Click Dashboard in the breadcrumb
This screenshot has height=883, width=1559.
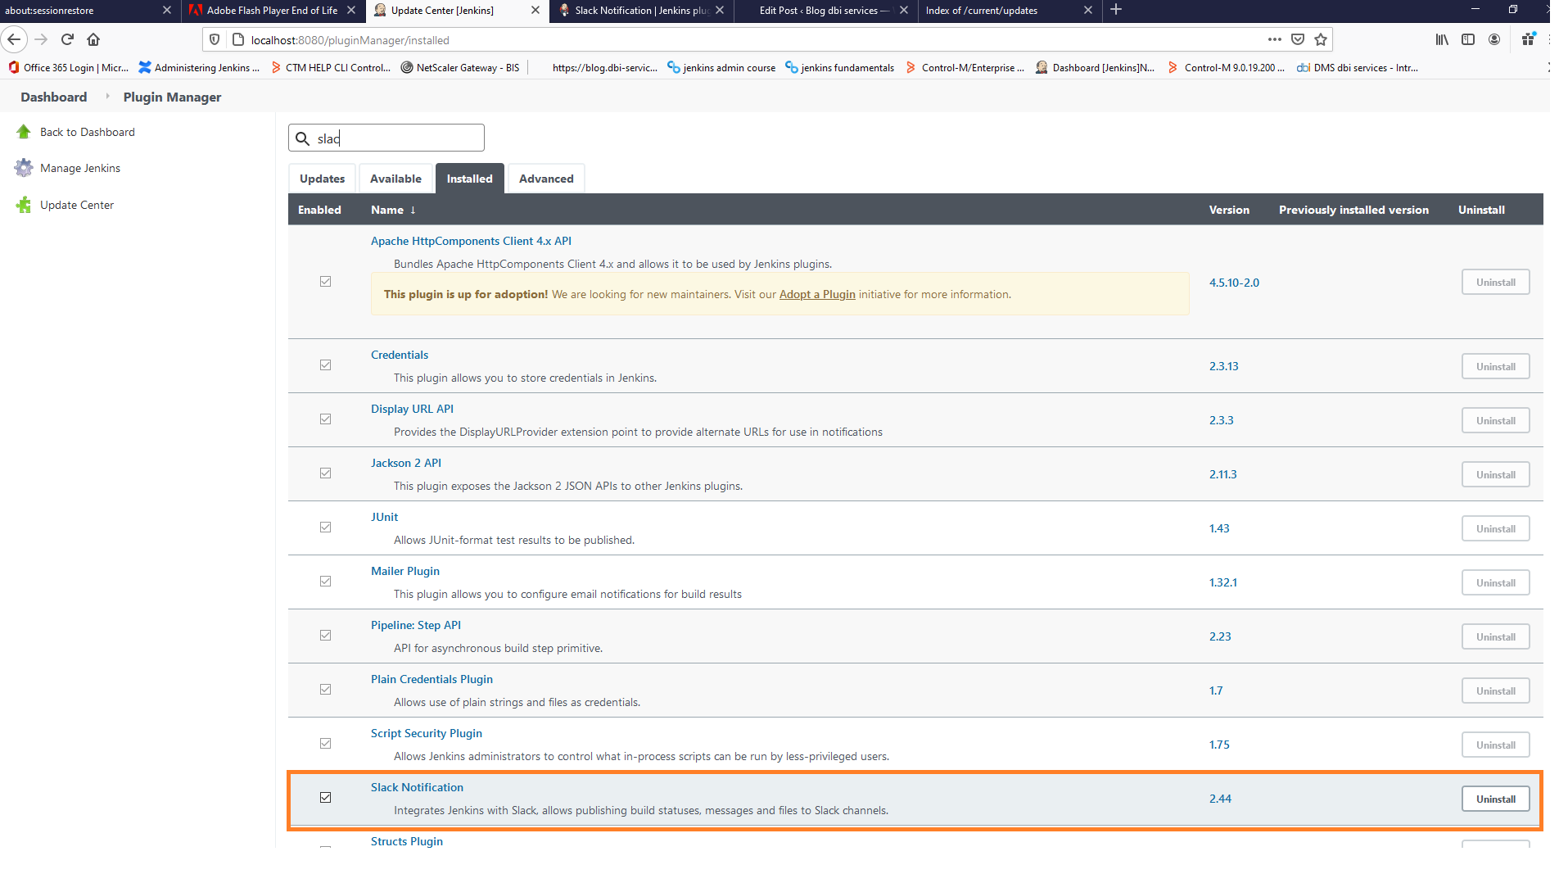[53, 97]
